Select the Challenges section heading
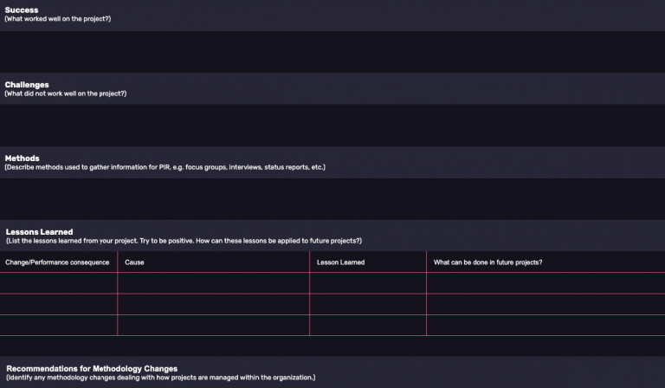The image size is (665, 388). 27,85
